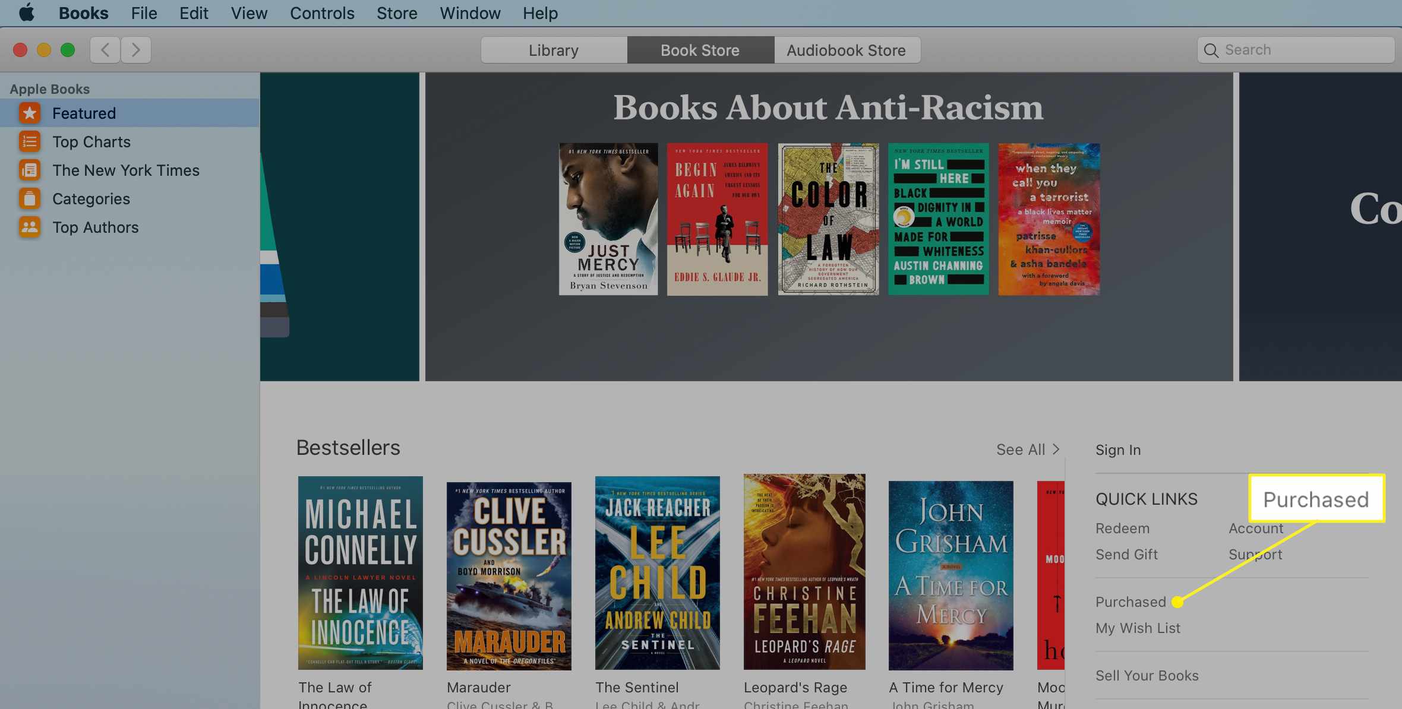Switch to the Audiobook Store tab
The width and height of the screenshot is (1402, 709).
pyautogui.click(x=847, y=50)
